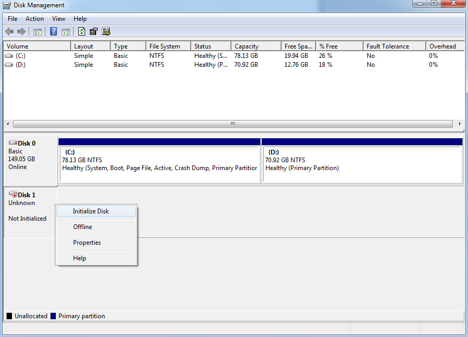
Task: Click the Not Initialized status text
Action: [28, 219]
